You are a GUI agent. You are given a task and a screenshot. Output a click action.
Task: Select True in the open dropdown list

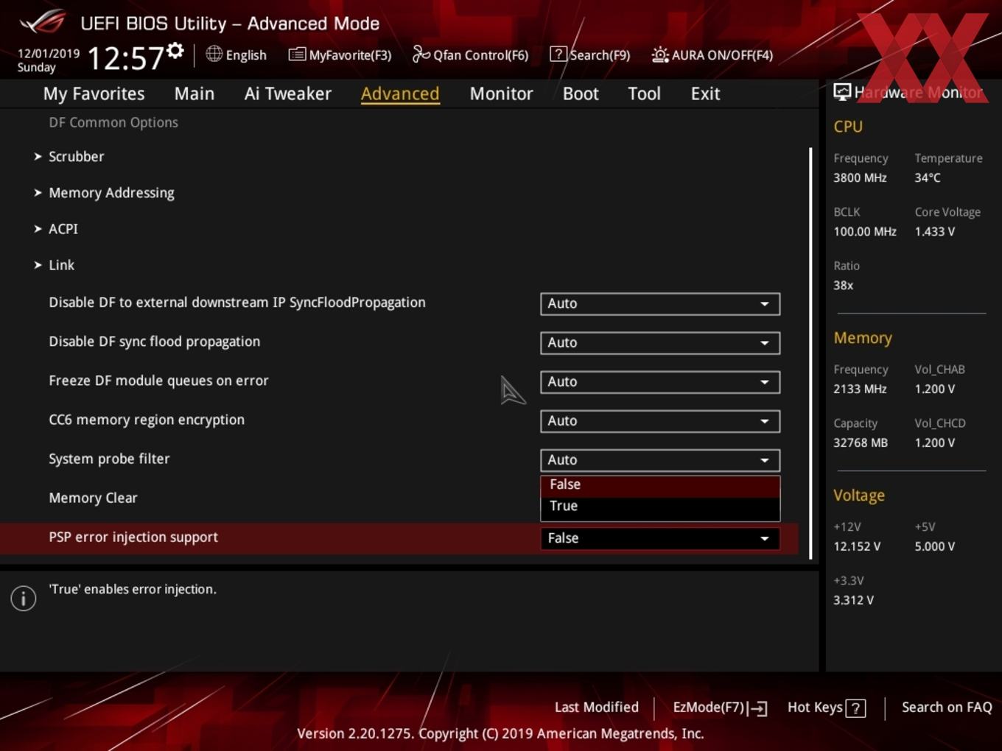tap(660, 507)
